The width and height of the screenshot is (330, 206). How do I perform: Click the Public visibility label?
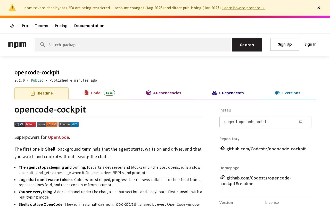pos(37,80)
